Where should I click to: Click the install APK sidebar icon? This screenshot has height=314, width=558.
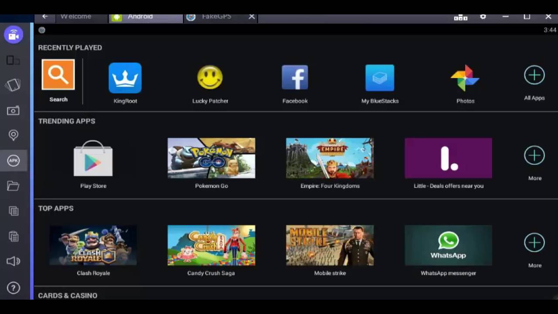[x=14, y=160]
